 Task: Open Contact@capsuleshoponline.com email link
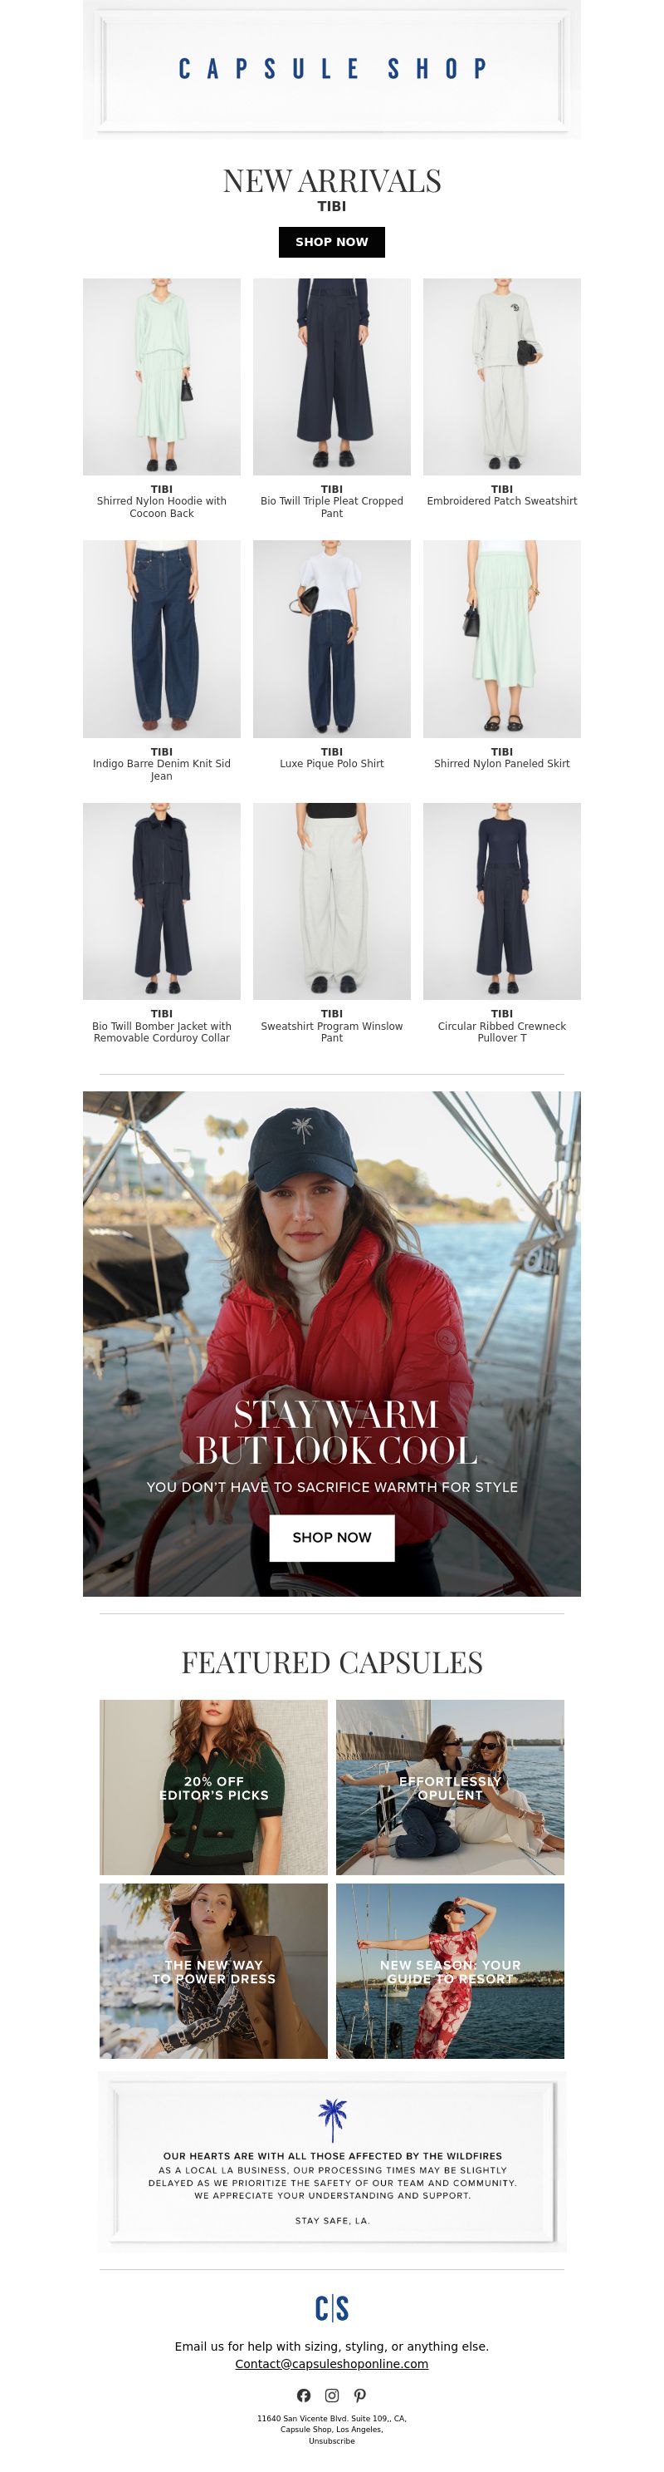331,2364
